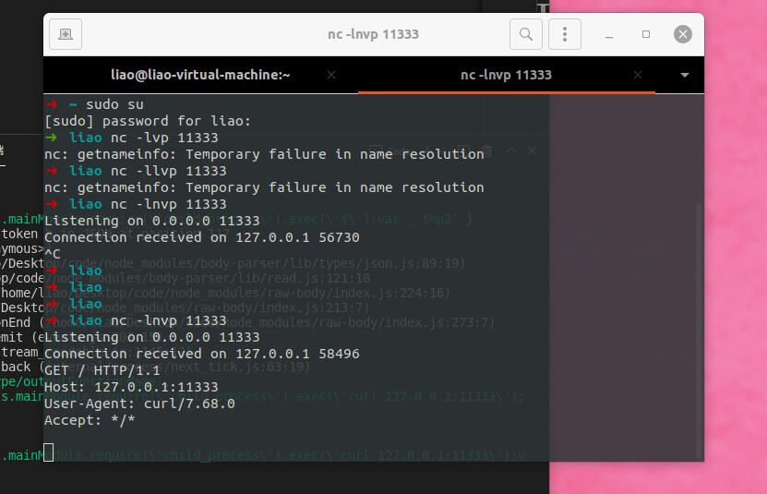Click the 'sudo su' command line
Screen dimensions: 767x494
coord(114,104)
